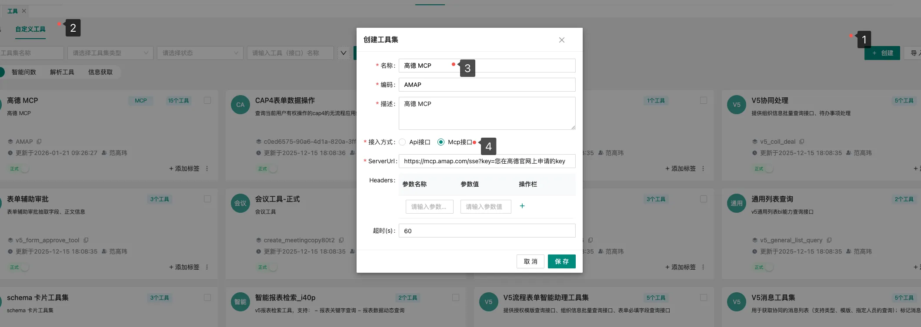
Task: Toggle the 正式 switch on CAP4表单数据操作 card
Action: 267,168
